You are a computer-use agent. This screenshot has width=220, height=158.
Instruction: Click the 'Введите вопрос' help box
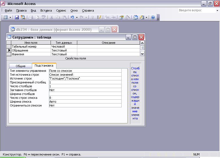[197, 10]
